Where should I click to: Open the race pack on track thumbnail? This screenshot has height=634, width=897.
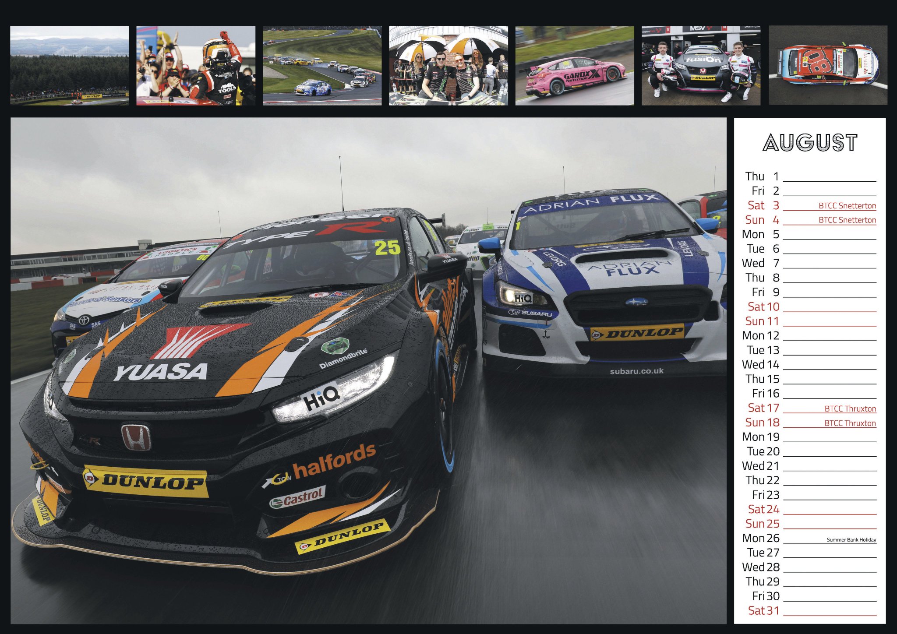pyautogui.click(x=322, y=66)
